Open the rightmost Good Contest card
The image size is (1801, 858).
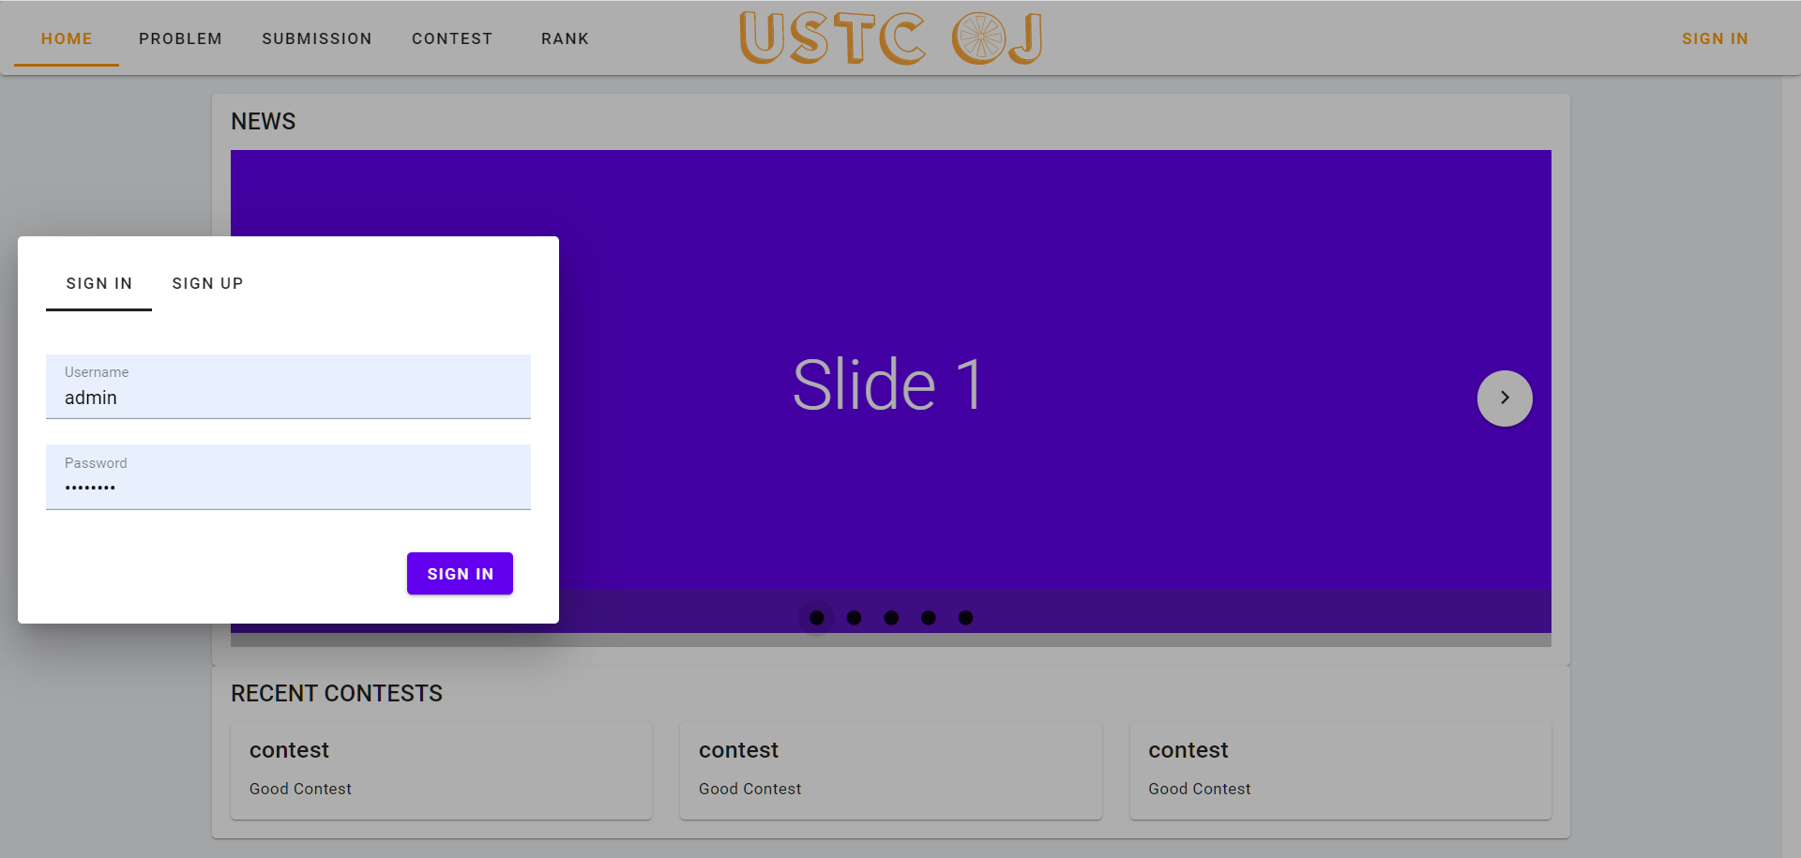[1339, 769]
